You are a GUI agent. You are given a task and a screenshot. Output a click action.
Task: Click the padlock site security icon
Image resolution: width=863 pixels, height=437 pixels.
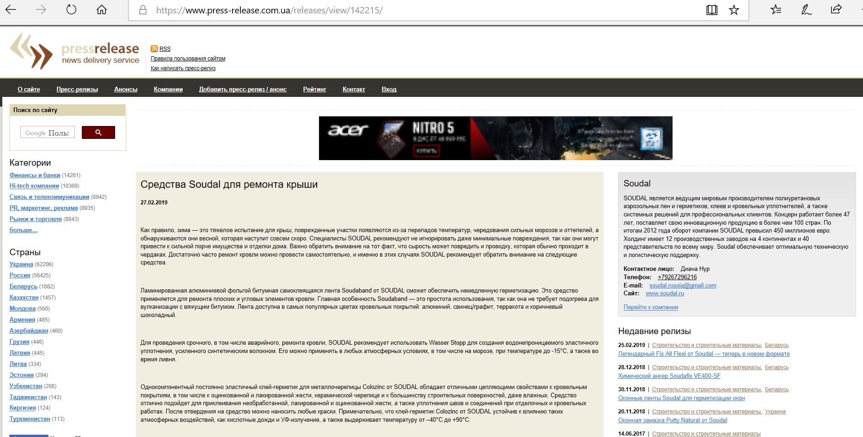click(x=143, y=10)
